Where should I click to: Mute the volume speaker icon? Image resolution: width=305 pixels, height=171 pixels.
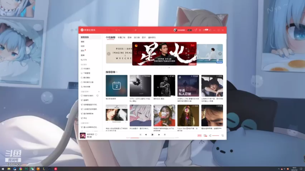[210, 135]
